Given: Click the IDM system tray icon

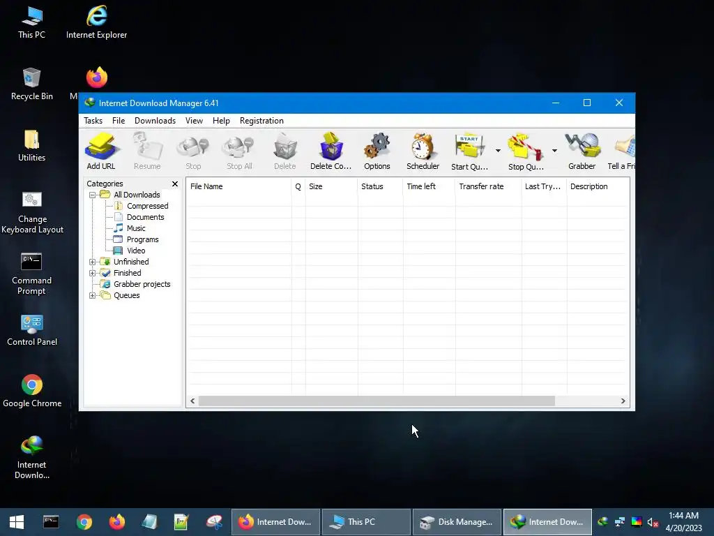Looking at the screenshot, I should 603,521.
